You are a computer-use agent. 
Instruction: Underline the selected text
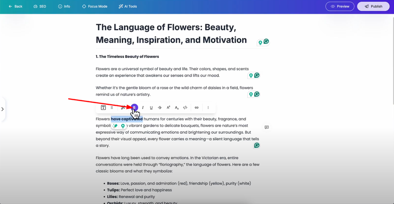151,108
